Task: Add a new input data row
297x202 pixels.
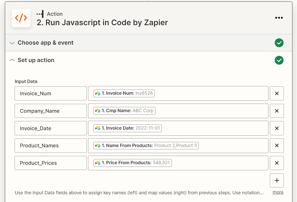Action: (277, 180)
